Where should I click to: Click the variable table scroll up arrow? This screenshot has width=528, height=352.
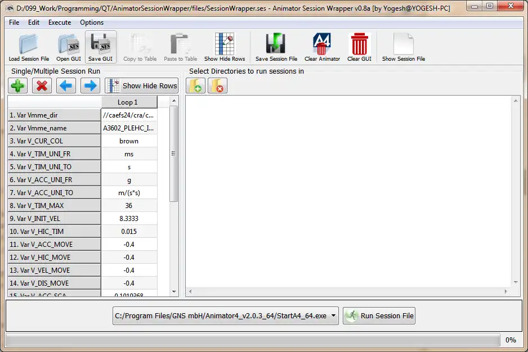(174, 101)
